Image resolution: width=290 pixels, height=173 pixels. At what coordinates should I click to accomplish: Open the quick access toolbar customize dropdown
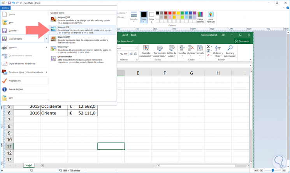(x=21, y=3)
